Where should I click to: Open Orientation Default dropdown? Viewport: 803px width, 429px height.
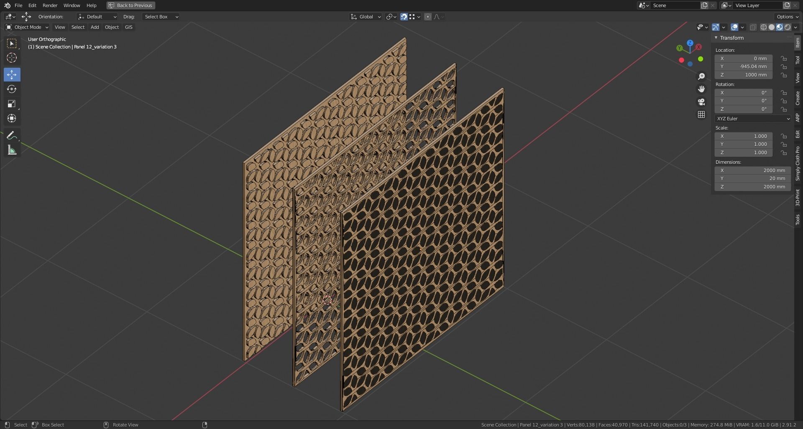point(97,17)
